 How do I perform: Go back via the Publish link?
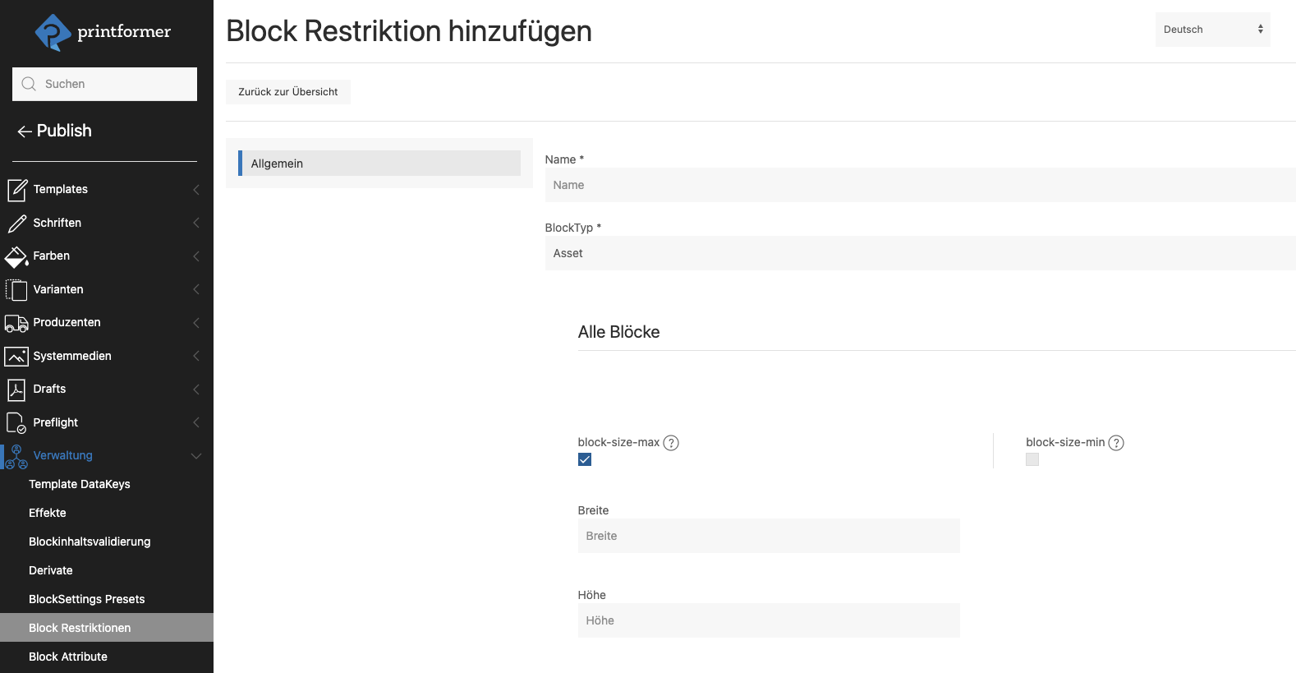click(55, 131)
